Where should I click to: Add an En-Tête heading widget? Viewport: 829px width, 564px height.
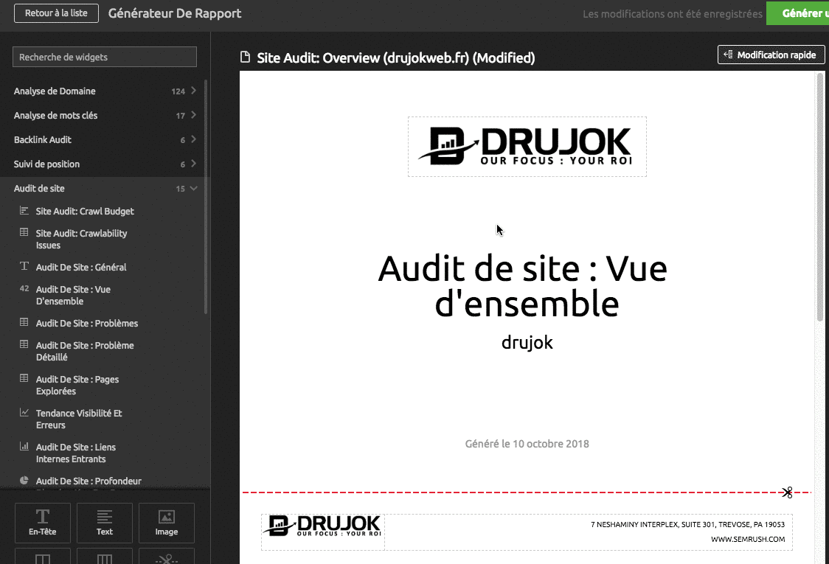(x=42, y=523)
